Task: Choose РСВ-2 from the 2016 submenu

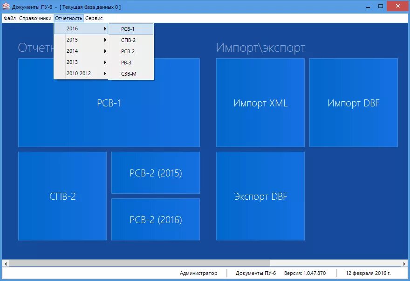Action: 131,52
